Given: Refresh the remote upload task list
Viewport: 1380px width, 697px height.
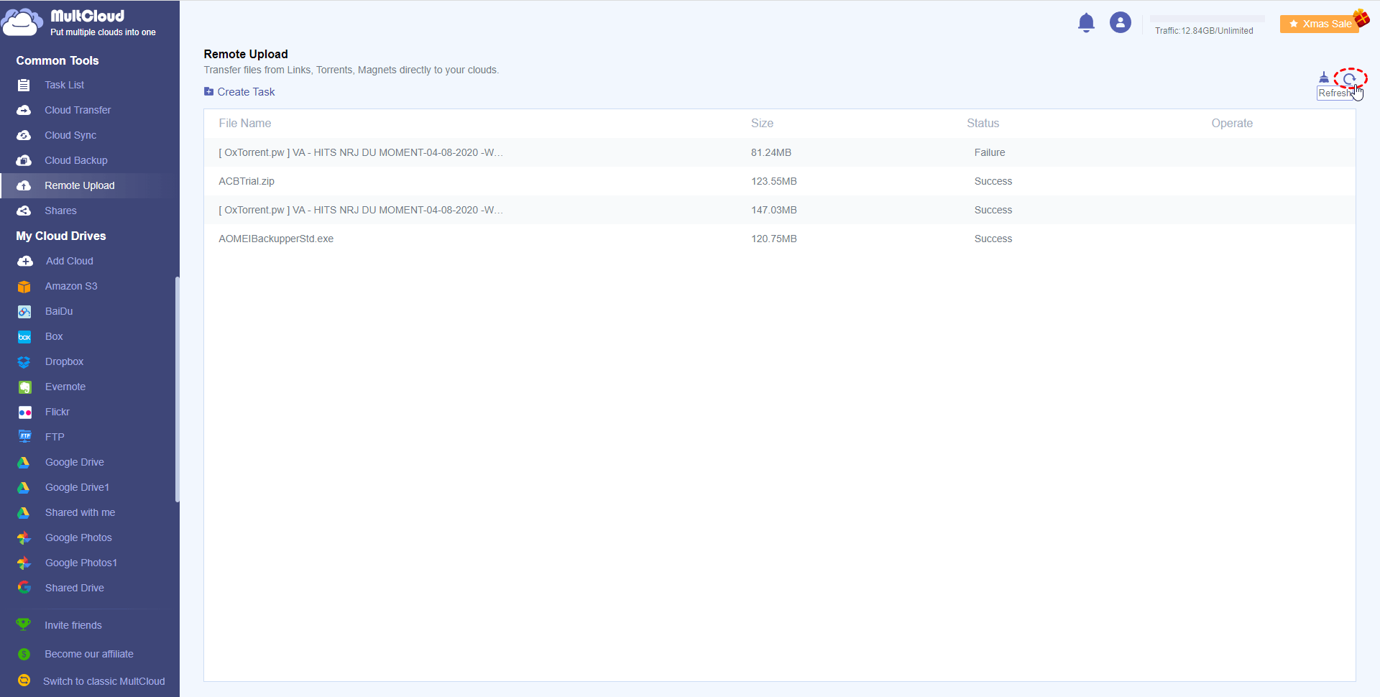Looking at the screenshot, I should pos(1349,78).
